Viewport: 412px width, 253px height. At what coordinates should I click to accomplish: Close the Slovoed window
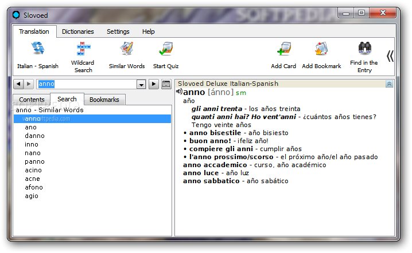pos(383,13)
